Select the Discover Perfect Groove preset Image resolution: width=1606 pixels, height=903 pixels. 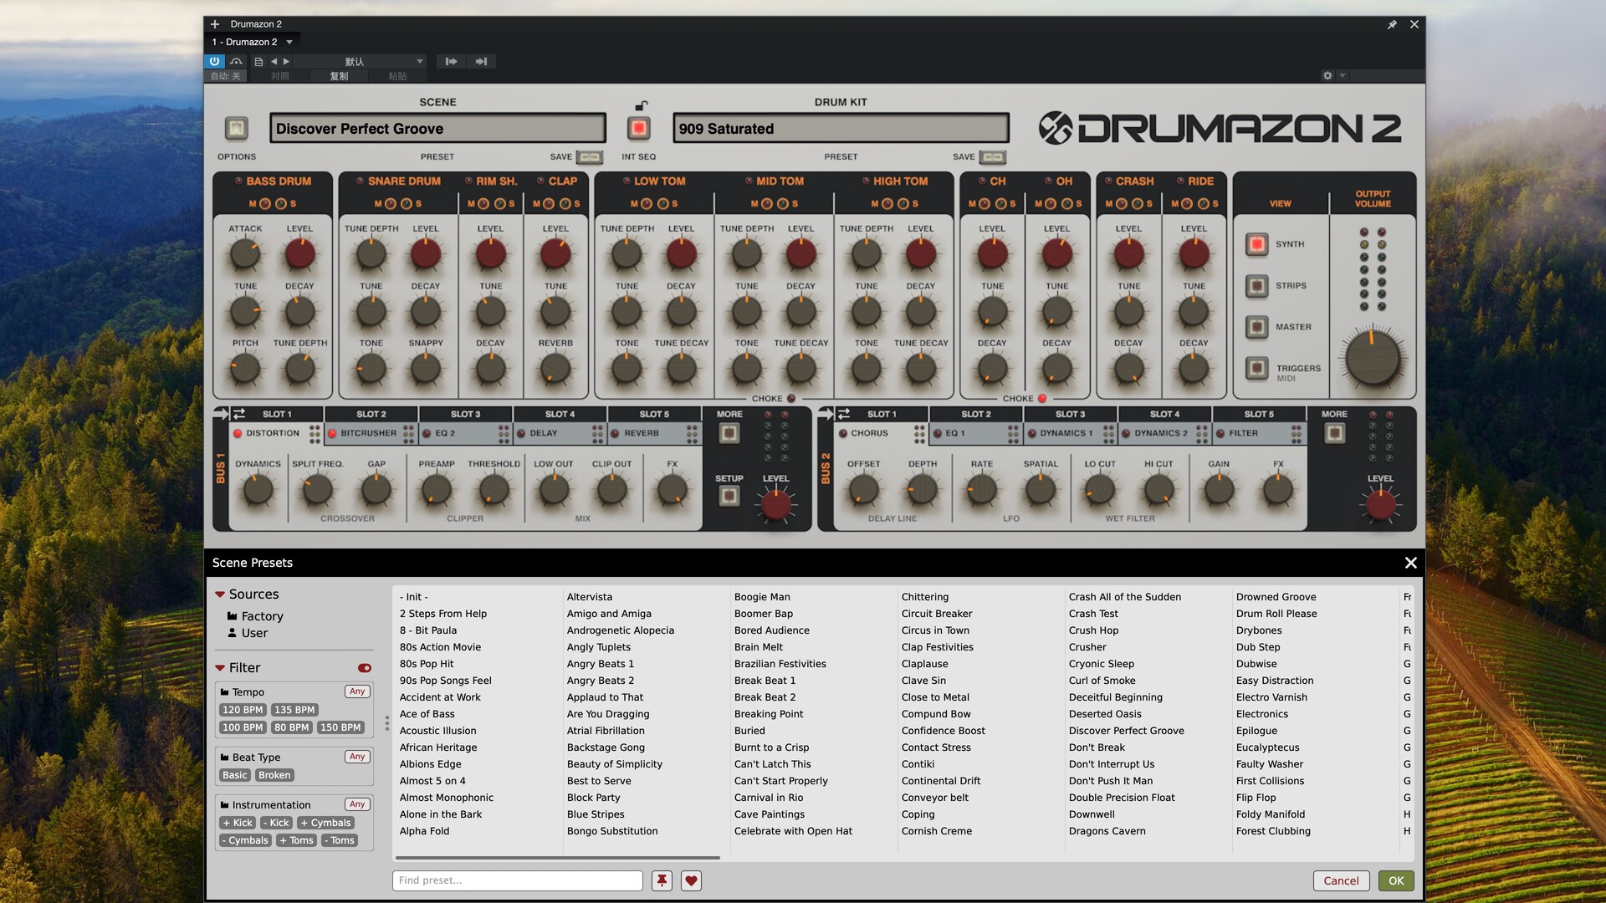click(1126, 731)
